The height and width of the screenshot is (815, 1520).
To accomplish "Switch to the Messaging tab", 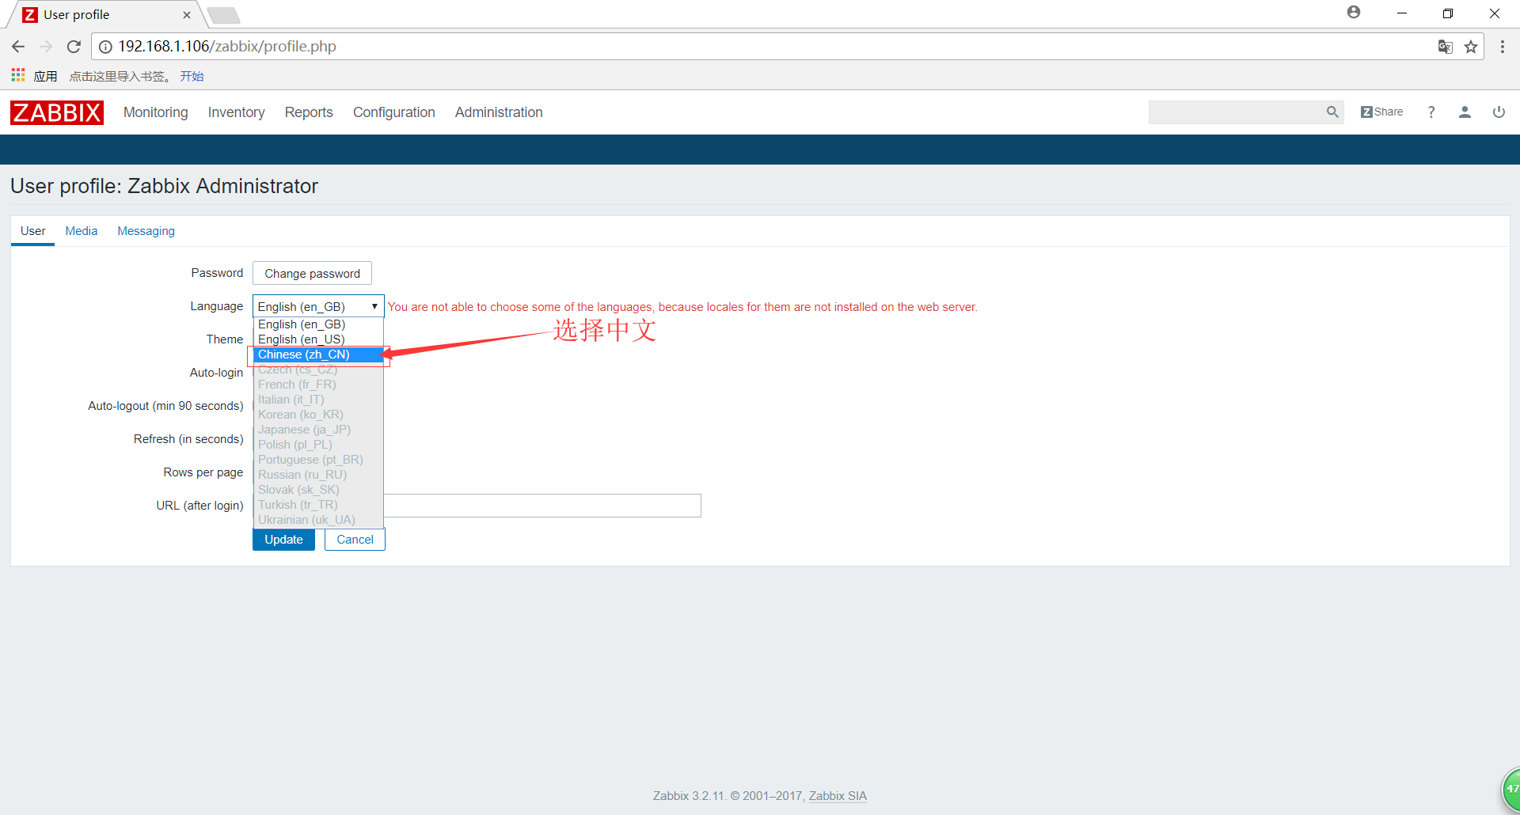I will (x=146, y=231).
